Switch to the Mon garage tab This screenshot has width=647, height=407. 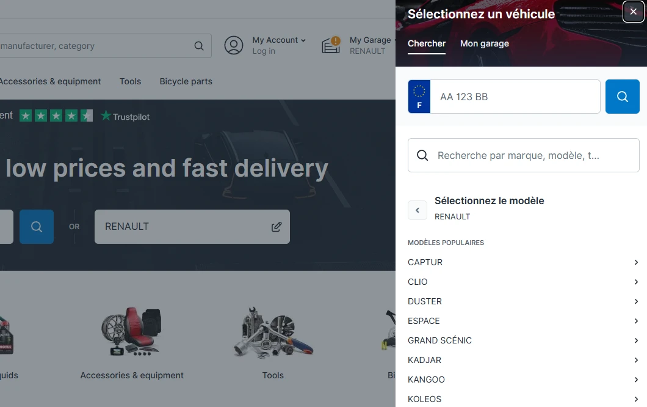485,43
